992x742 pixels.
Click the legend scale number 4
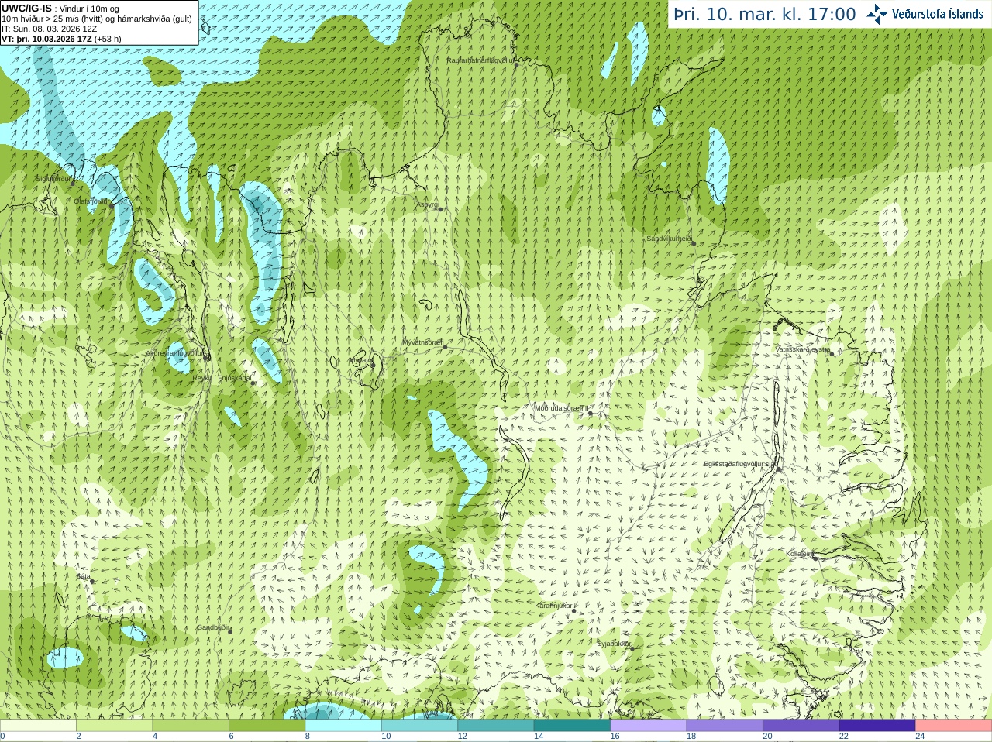point(155,737)
